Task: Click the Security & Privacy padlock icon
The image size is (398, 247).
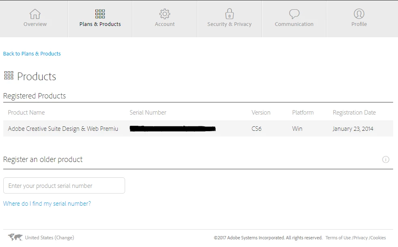Action: click(229, 14)
